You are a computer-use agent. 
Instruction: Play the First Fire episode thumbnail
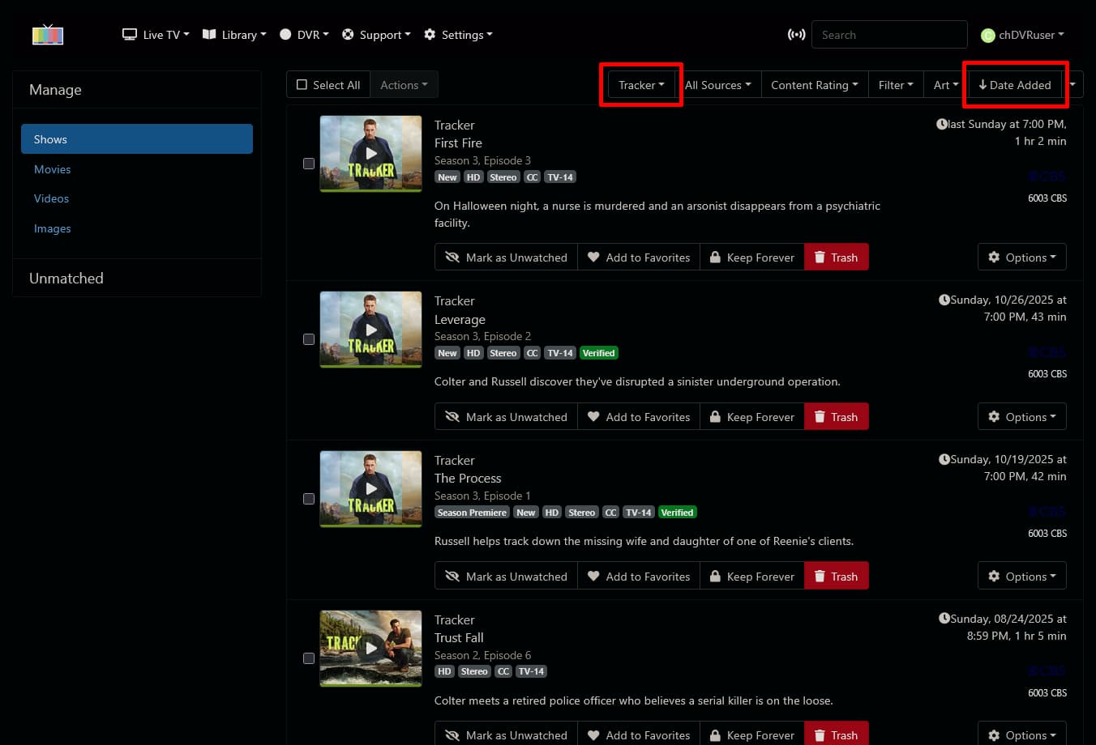[x=370, y=153]
